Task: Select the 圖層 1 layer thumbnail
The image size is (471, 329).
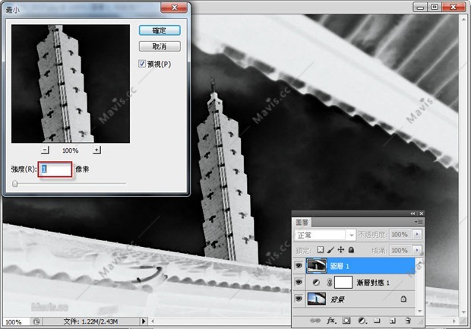Action: coord(317,266)
